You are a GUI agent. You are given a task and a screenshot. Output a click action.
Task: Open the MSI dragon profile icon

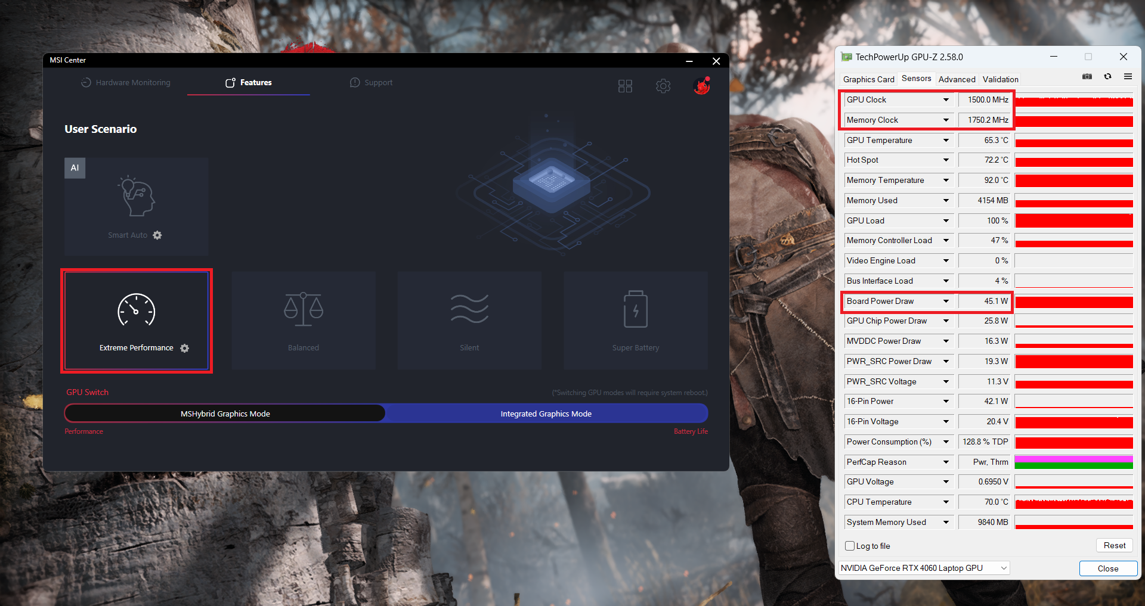(702, 86)
